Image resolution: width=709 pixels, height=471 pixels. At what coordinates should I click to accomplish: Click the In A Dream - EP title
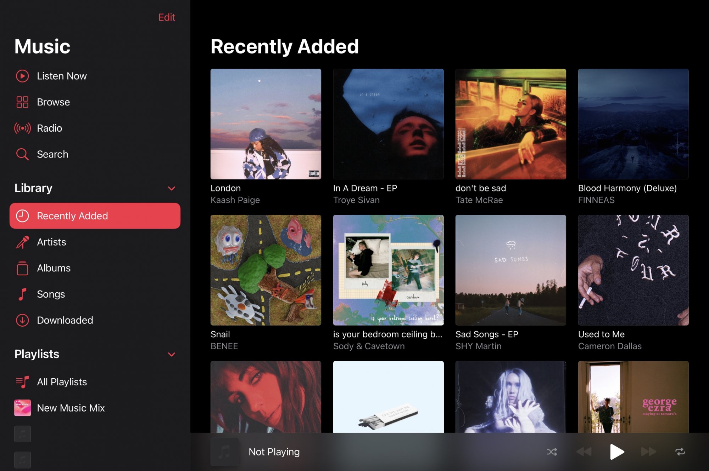click(365, 188)
